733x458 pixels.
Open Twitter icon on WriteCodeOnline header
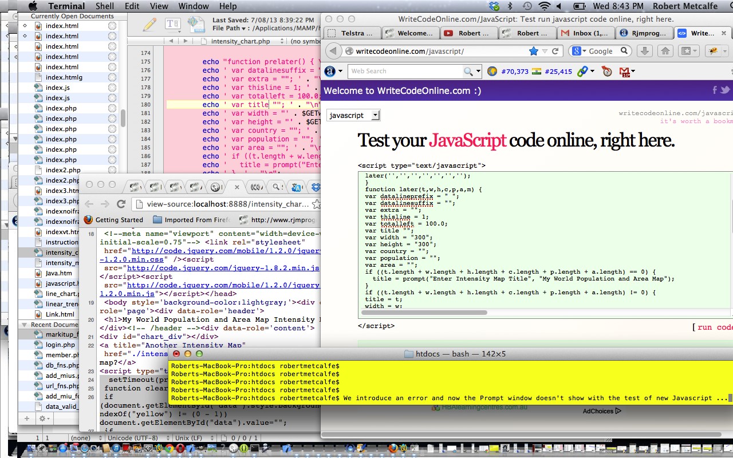coord(725,90)
